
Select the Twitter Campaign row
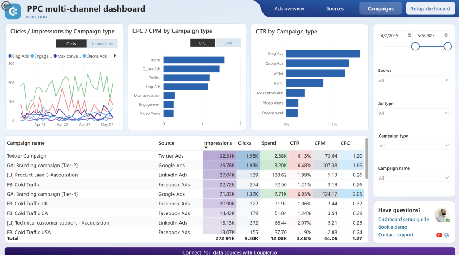click(185, 156)
